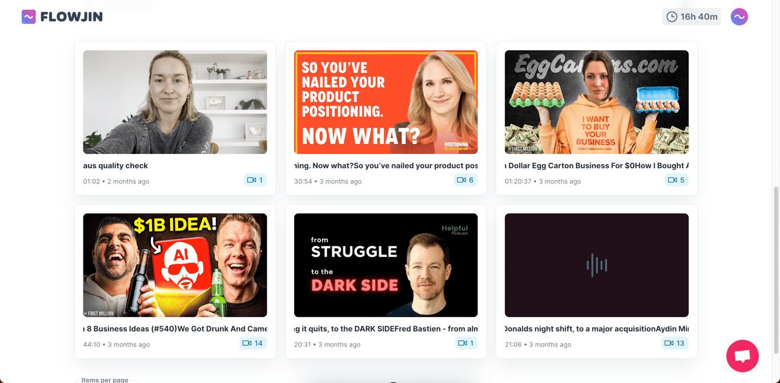Click the 13 clips camera badge
Screen dimensions: 780x383
675,343
